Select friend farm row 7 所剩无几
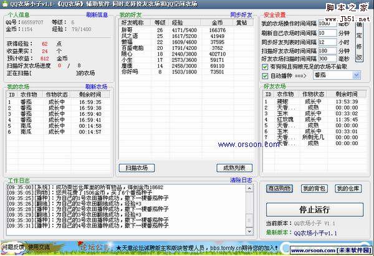 tap(314, 137)
